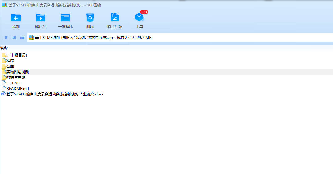Select the 实物图与视频 folder
The width and height of the screenshot is (333, 174).
tap(167, 72)
